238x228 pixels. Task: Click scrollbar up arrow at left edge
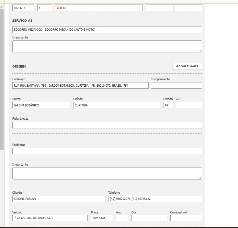(2, 6)
